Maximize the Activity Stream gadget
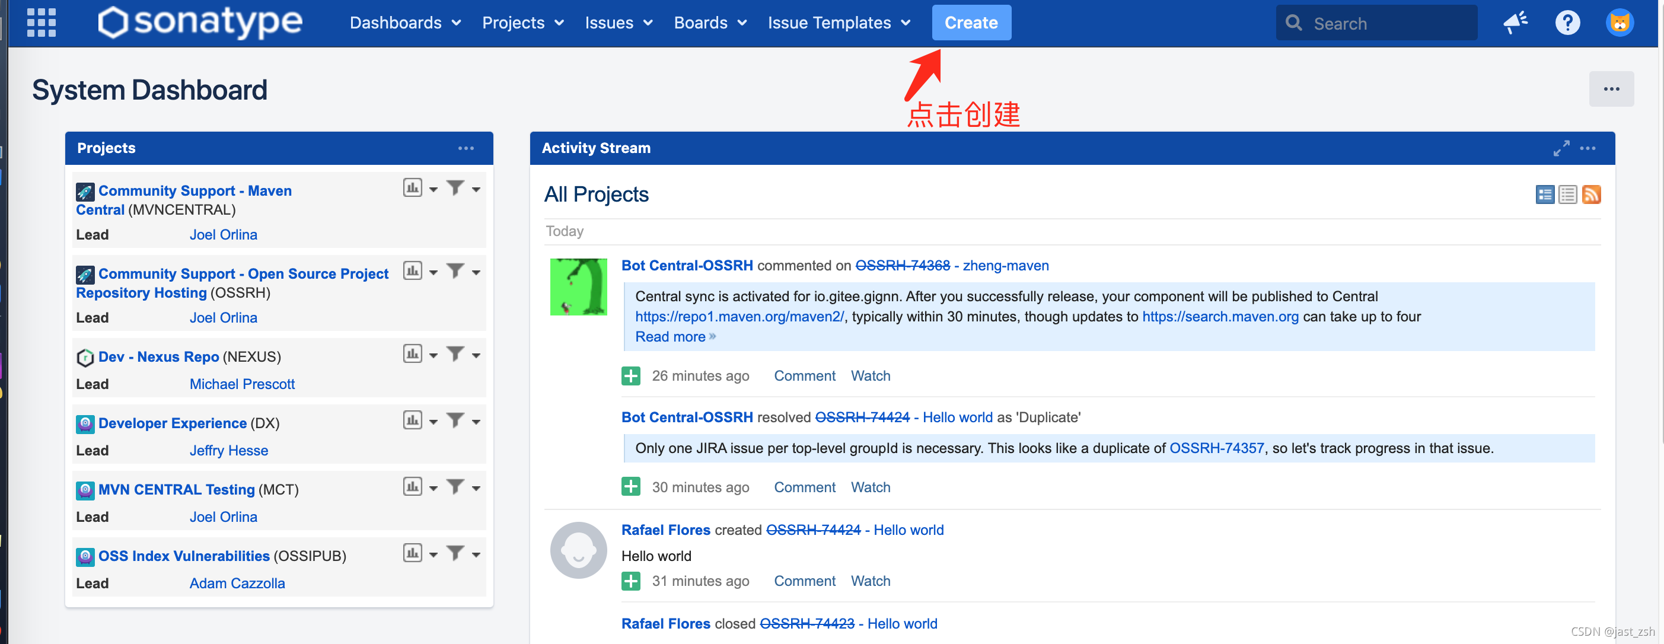1664x644 pixels. pos(1561,149)
